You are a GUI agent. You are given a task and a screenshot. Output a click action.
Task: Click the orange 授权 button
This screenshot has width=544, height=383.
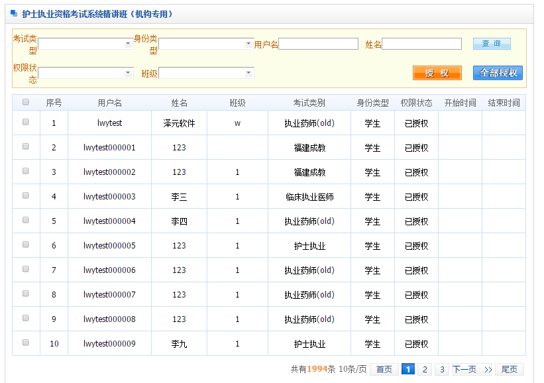click(x=437, y=73)
